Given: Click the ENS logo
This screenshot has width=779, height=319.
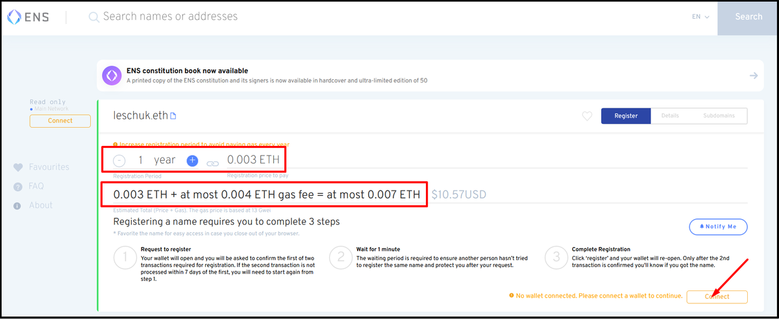Looking at the screenshot, I should coord(29,17).
